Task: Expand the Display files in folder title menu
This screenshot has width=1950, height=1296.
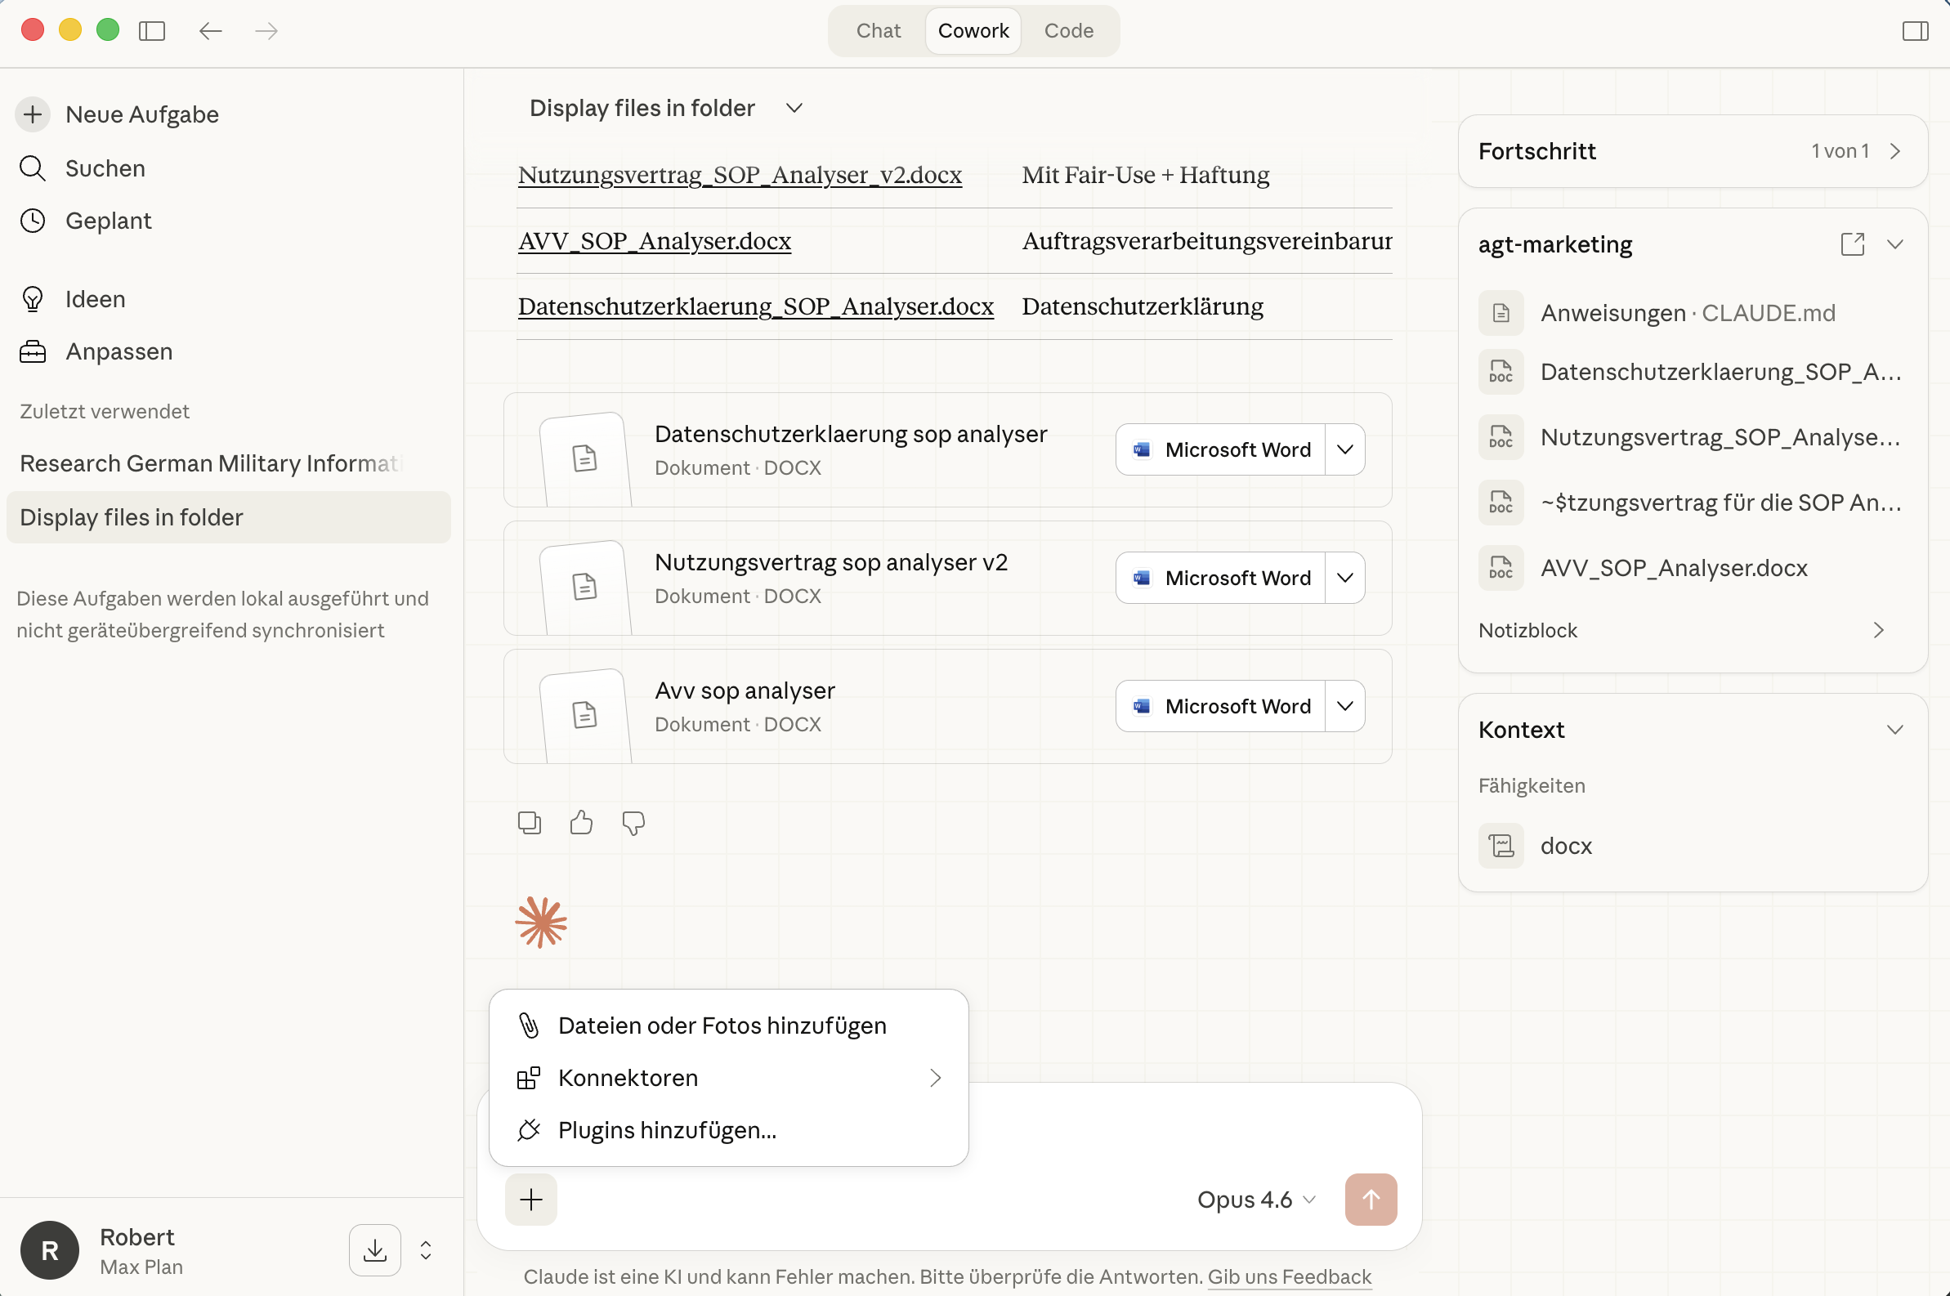Action: coord(794,109)
